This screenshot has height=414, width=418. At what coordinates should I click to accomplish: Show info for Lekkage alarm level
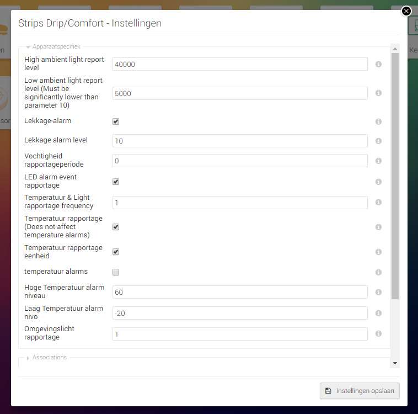pyautogui.click(x=378, y=141)
